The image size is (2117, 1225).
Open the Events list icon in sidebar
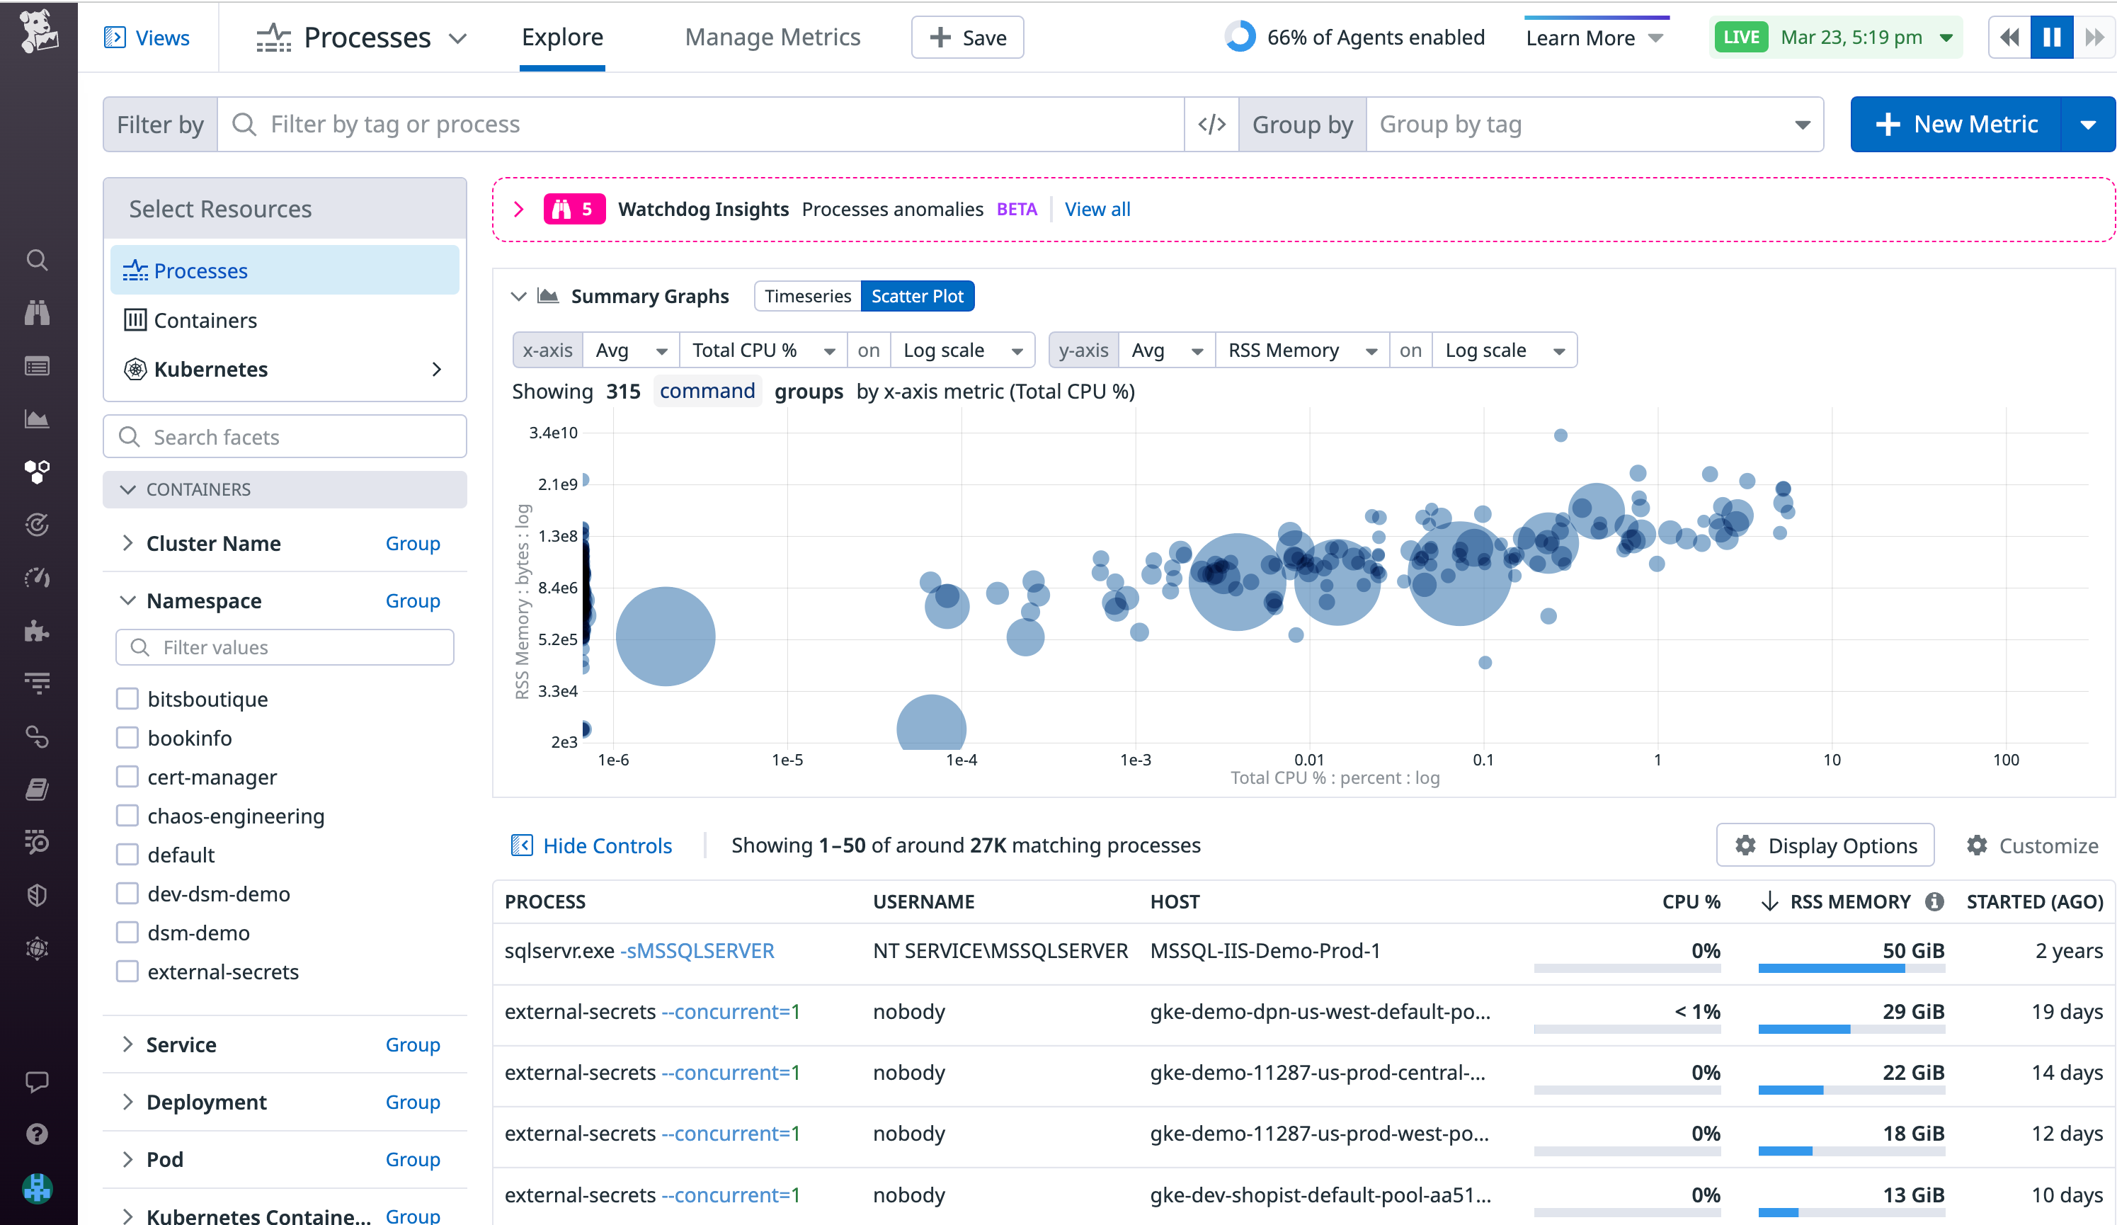pos(37,366)
